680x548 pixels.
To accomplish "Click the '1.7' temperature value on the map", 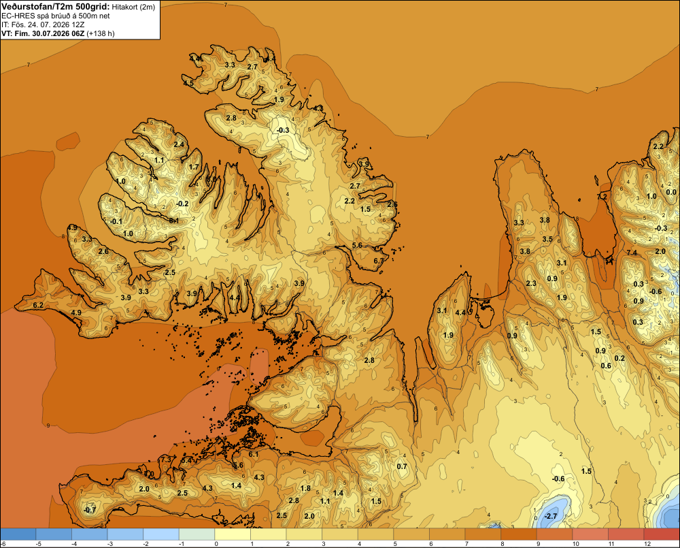I will pos(194,167).
